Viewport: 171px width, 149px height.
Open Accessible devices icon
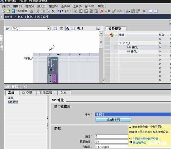point(128,11)
